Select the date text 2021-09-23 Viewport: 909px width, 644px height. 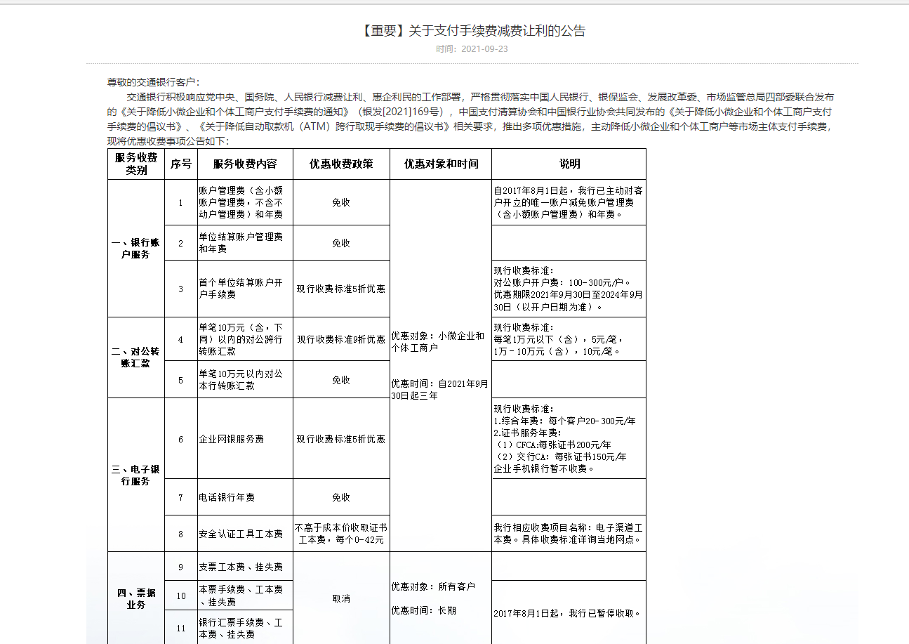pyautogui.click(x=485, y=49)
